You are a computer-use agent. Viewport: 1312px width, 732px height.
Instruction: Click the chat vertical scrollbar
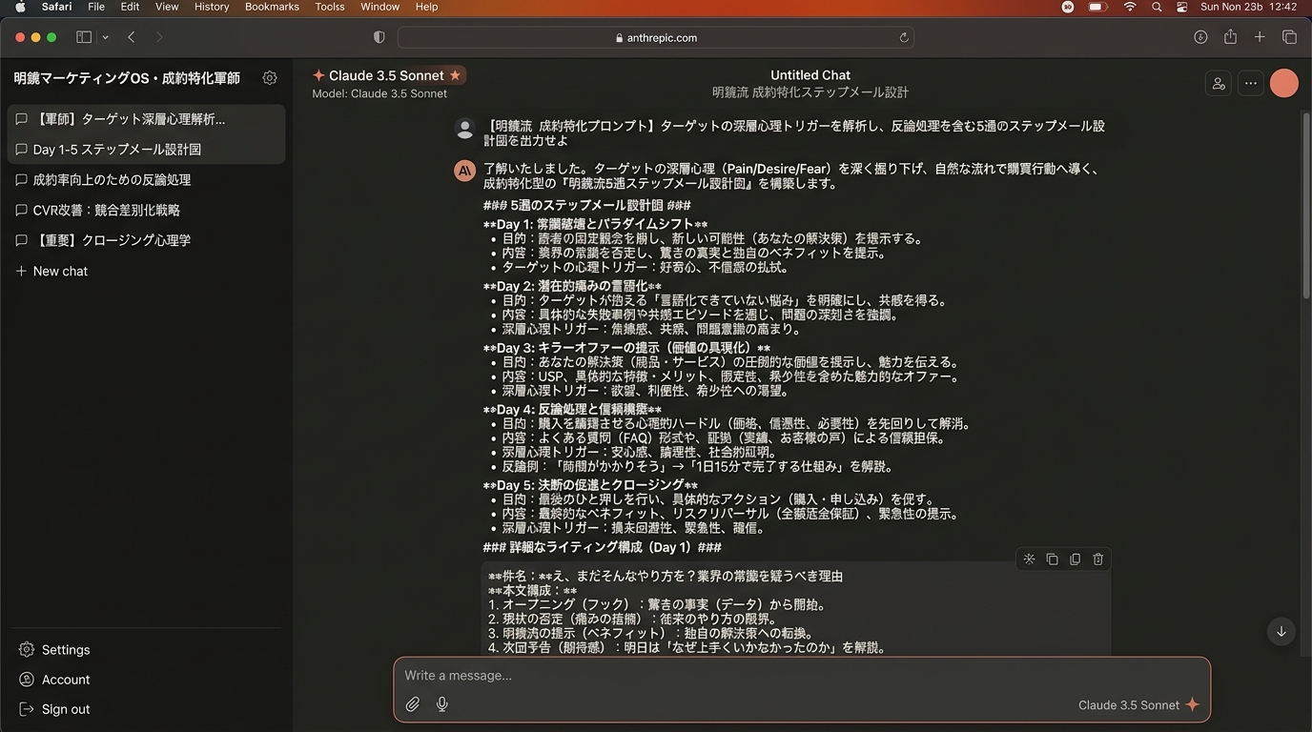1305,205
